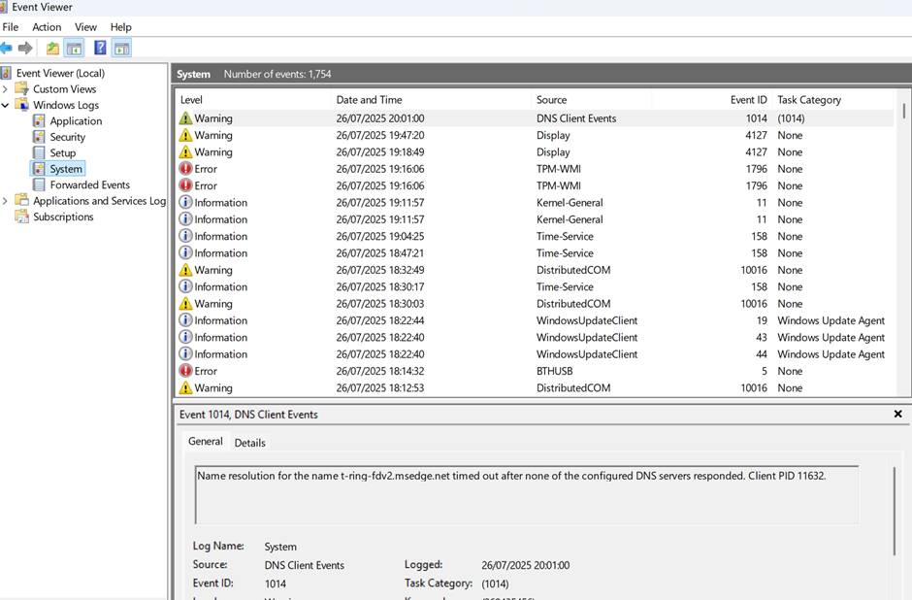Click the Event 1014, DNS Client Events heading
The image size is (912, 600).
tap(248, 415)
